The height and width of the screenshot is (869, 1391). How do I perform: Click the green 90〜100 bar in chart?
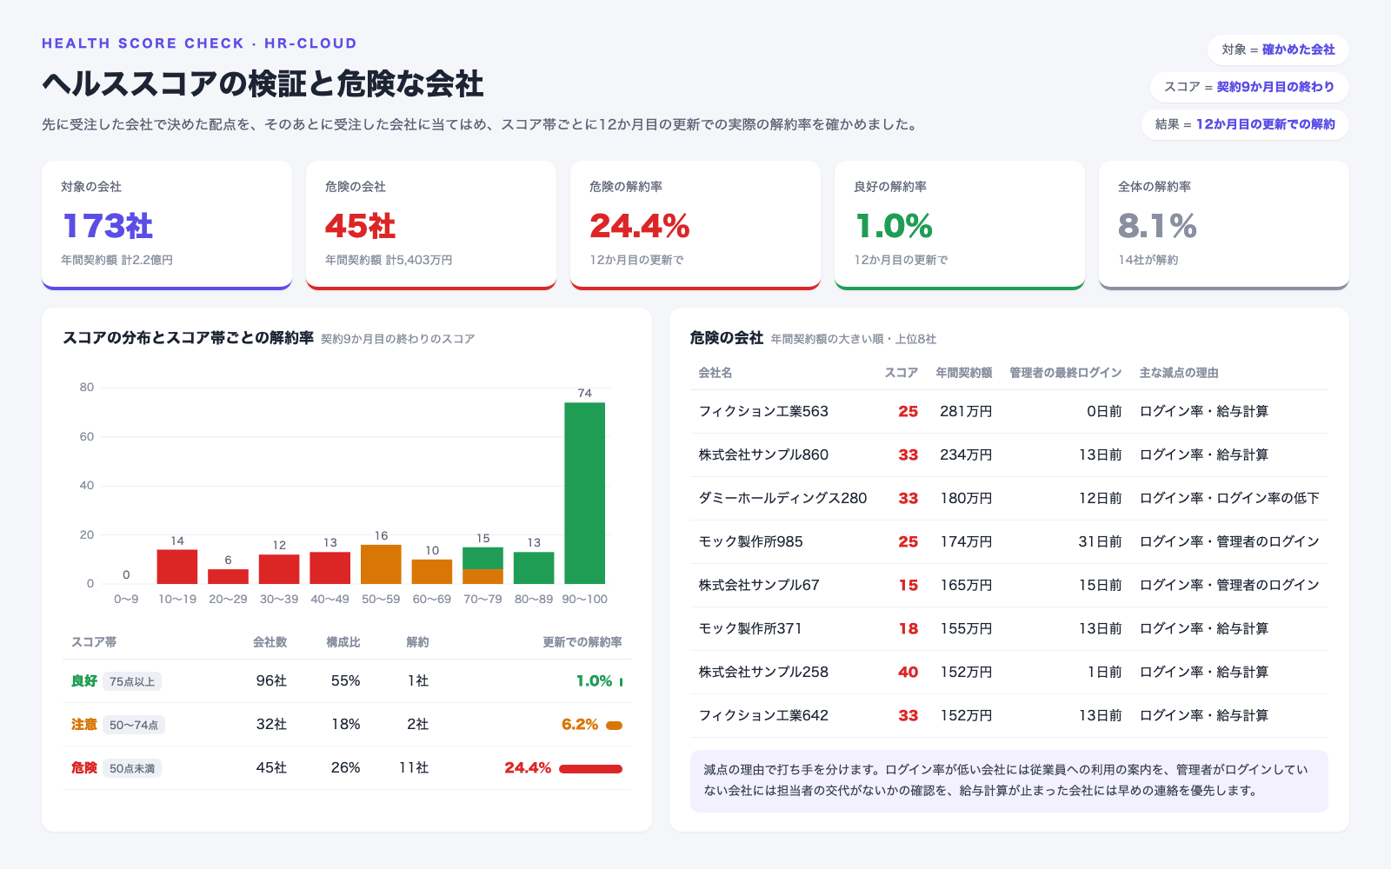[x=584, y=493]
